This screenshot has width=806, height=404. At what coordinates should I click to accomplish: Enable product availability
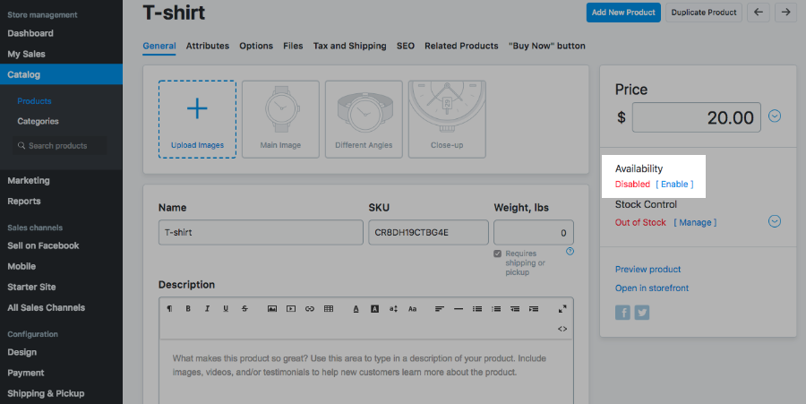[674, 185]
